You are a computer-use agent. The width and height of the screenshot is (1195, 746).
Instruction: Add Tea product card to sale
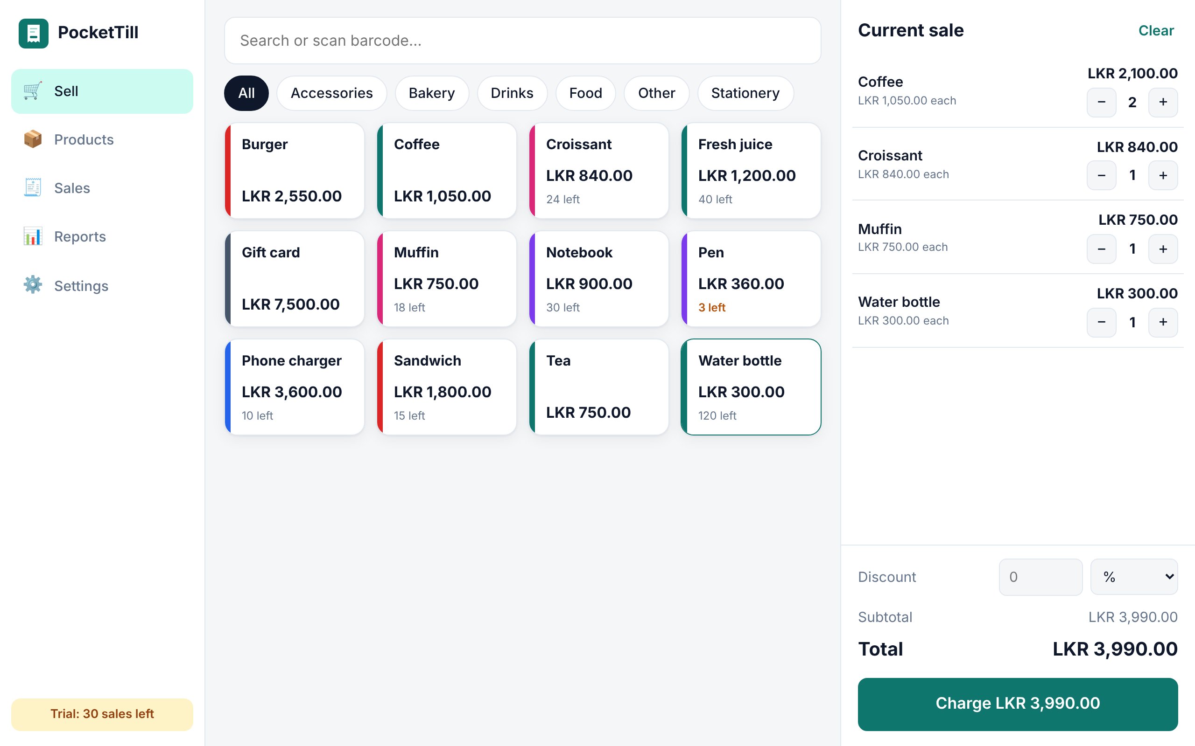[598, 387]
